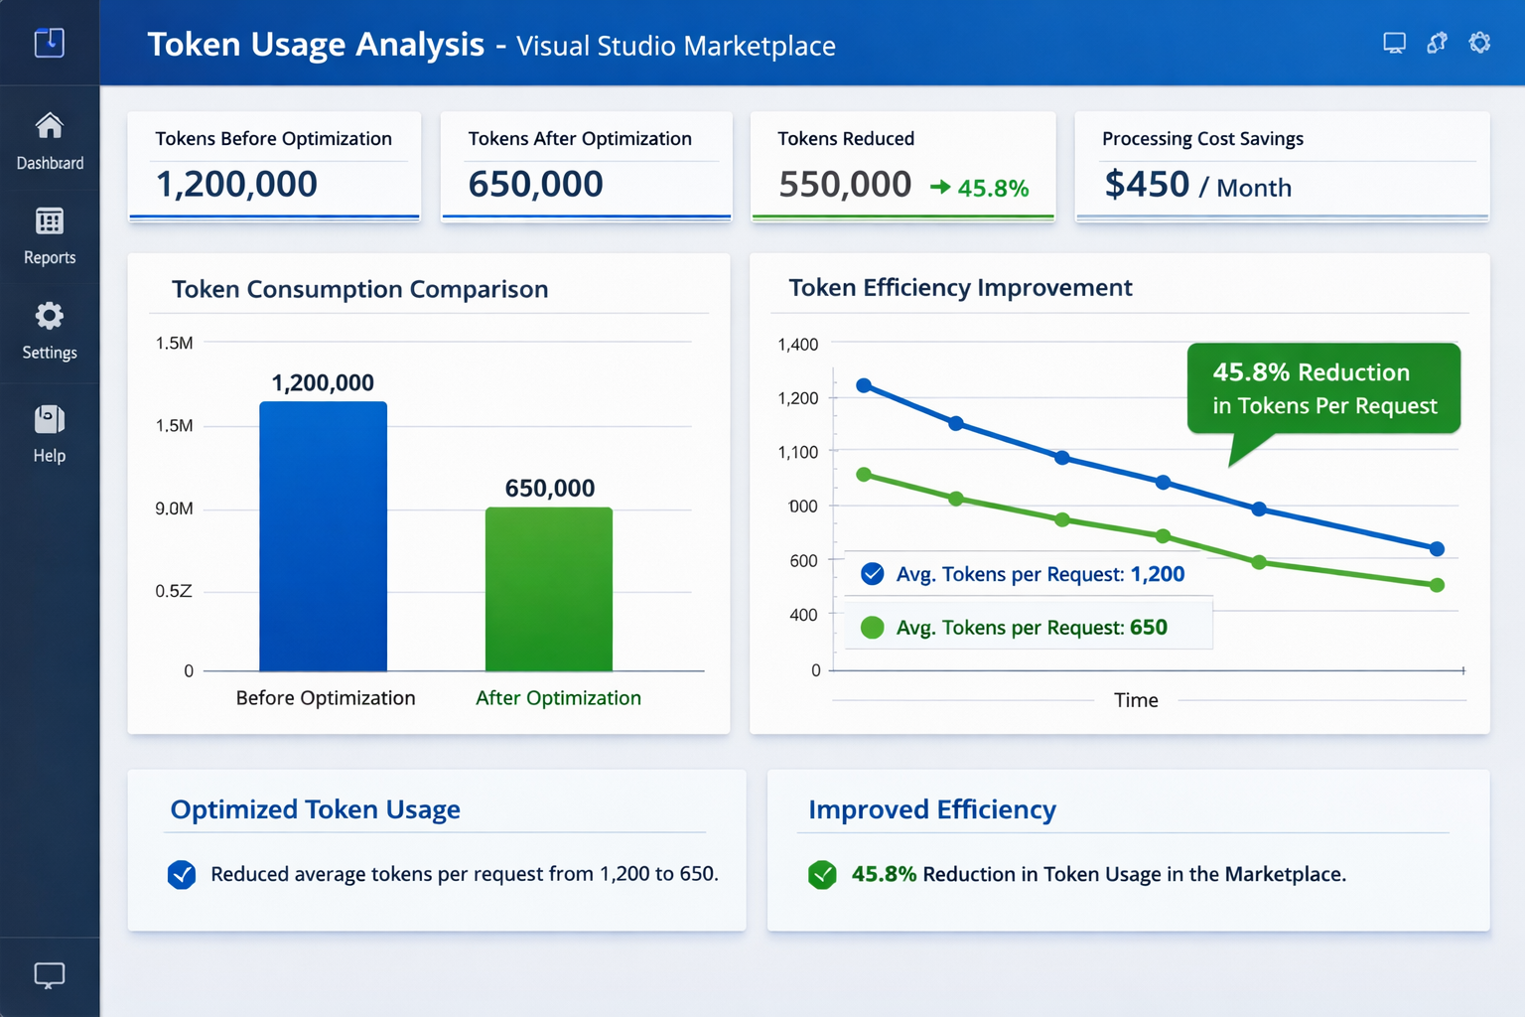This screenshot has width=1525, height=1017.
Task: Click the green arrow next to 45.8%
Action: point(940,187)
